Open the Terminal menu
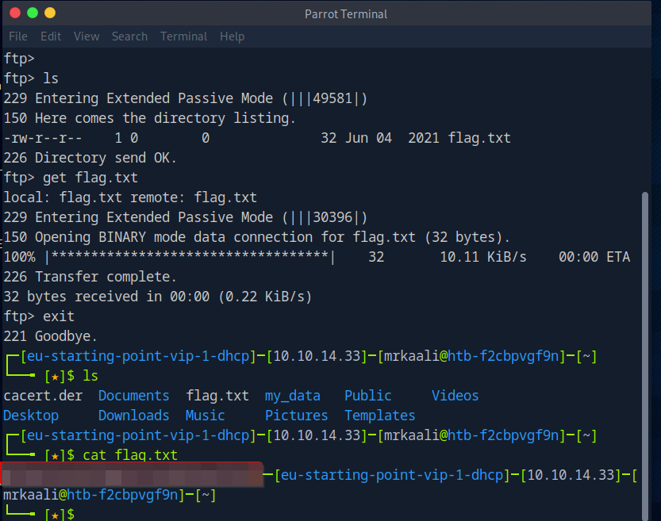 pos(183,36)
